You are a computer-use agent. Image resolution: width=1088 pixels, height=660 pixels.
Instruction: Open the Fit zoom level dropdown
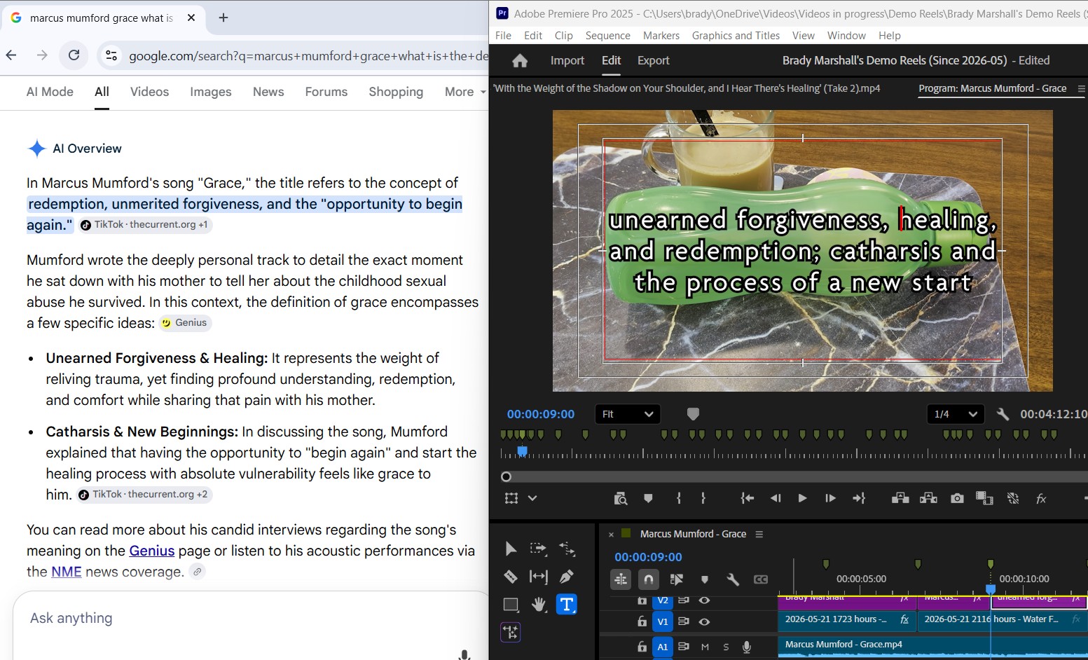point(628,414)
